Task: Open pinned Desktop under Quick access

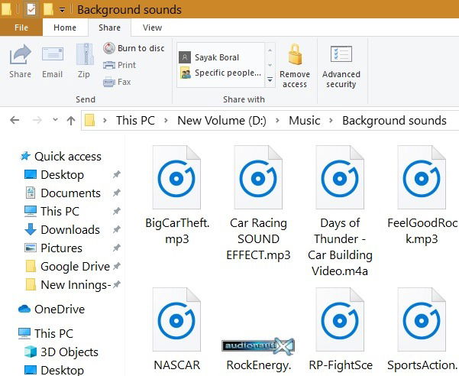Action: click(54, 175)
